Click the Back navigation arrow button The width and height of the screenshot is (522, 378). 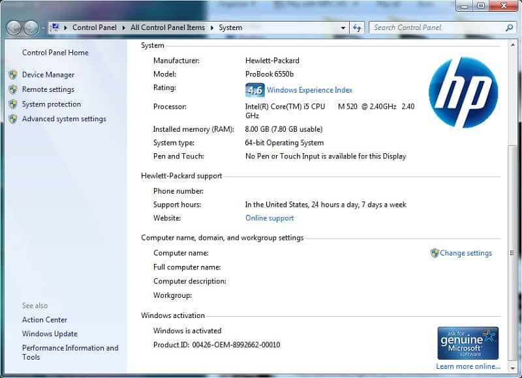(14, 28)
